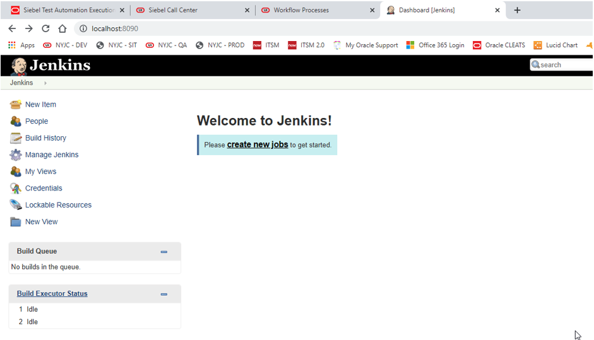Open the Oracle CLEATS bookmark
Viewport: 594px width, 340px height.
tap(499, 45)
